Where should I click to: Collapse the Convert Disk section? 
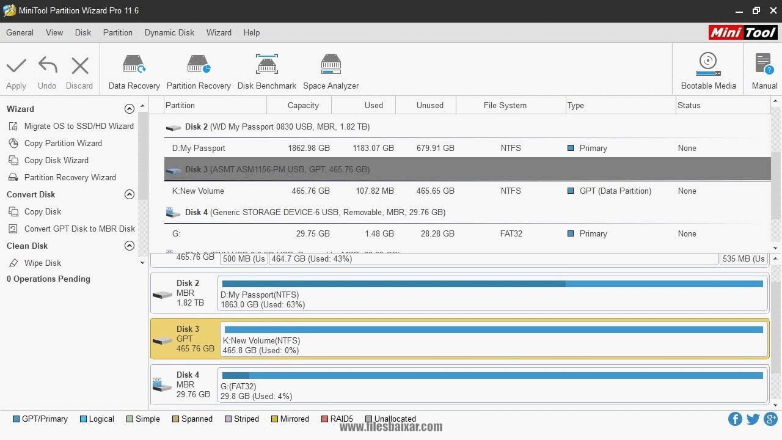click(x=130, y=194)
